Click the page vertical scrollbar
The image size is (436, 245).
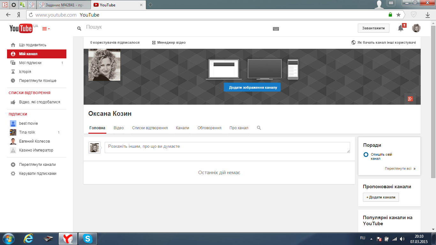click(x=433, y=96)
